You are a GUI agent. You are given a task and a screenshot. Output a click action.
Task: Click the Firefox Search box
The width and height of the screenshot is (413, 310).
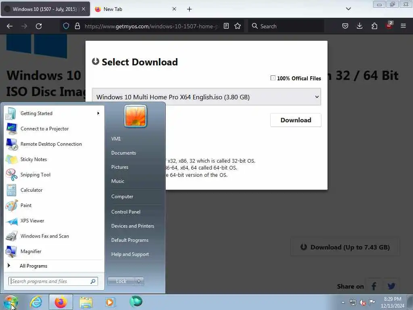click(x=286, y=26)
